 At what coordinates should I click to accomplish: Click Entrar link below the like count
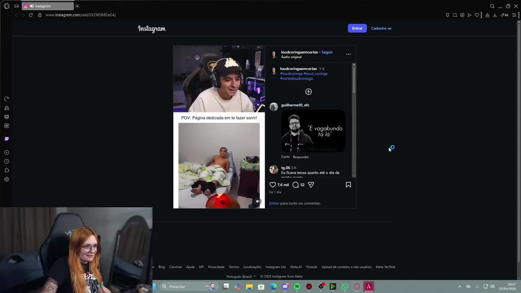pos(274,203)
